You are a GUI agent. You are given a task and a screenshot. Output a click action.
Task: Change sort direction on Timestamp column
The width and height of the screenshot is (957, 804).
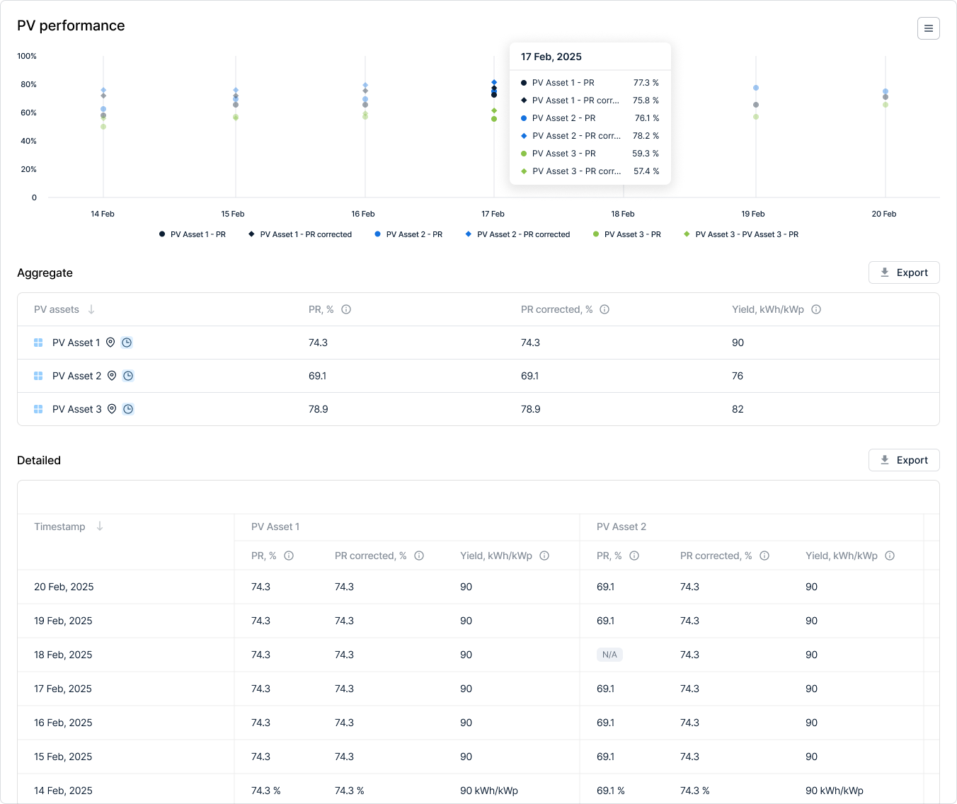click(99, 527)
